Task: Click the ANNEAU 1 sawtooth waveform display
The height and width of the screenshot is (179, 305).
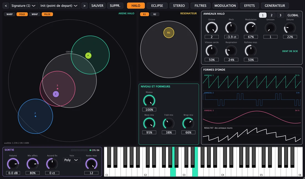Action: point(252,82)
